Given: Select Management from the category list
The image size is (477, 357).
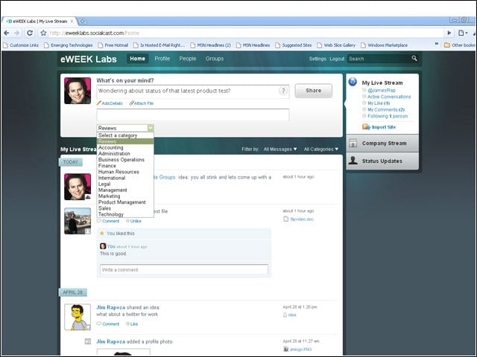Looking at the screenshot, I should pyautogui.click(x=125, y=190).
